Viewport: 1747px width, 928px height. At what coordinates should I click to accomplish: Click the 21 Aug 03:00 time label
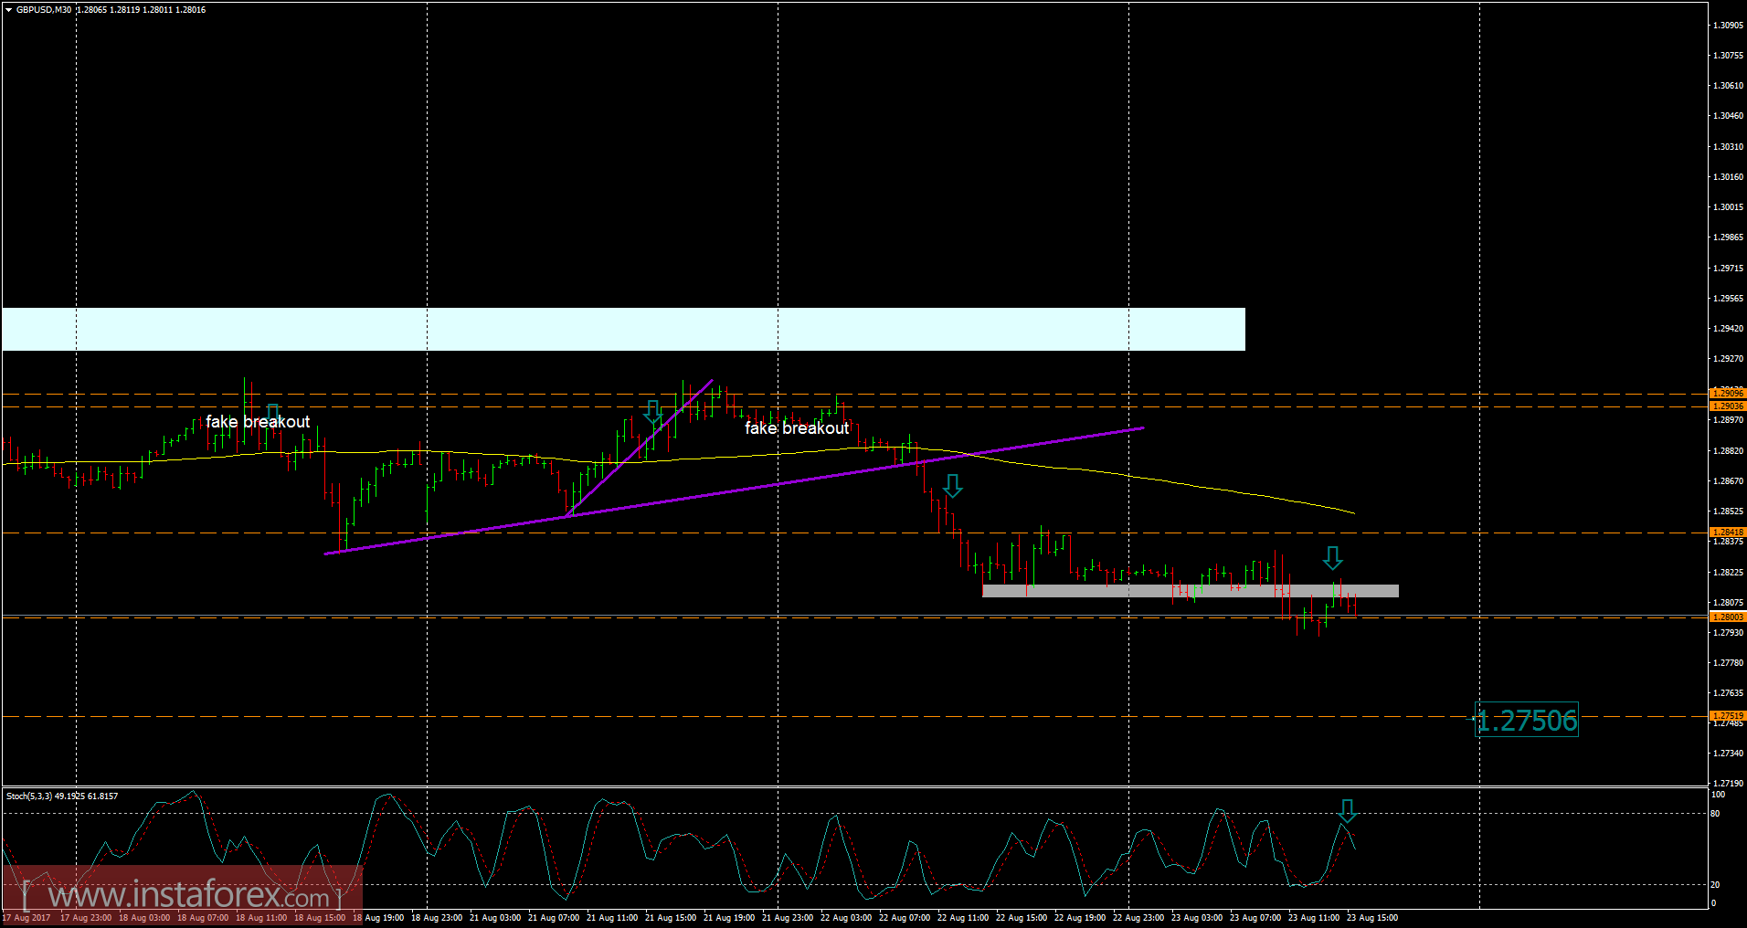click(x=495, y=918)
